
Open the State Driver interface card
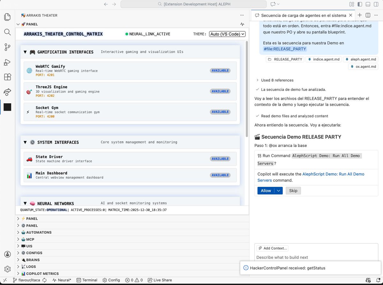click(130, 159)
